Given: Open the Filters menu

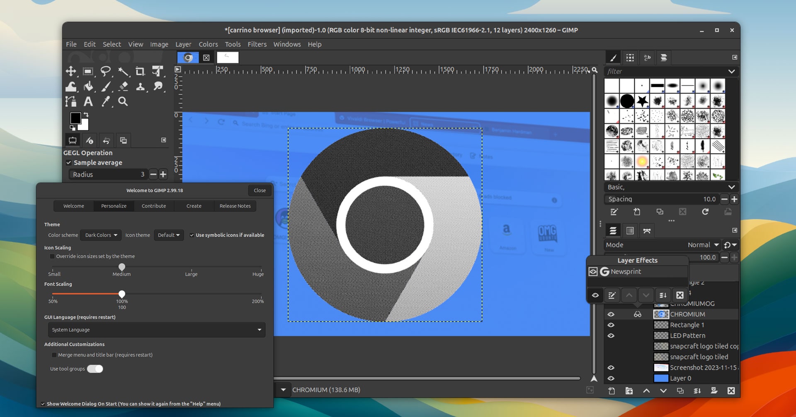Looking at the screenshot, I should [257, 44].
